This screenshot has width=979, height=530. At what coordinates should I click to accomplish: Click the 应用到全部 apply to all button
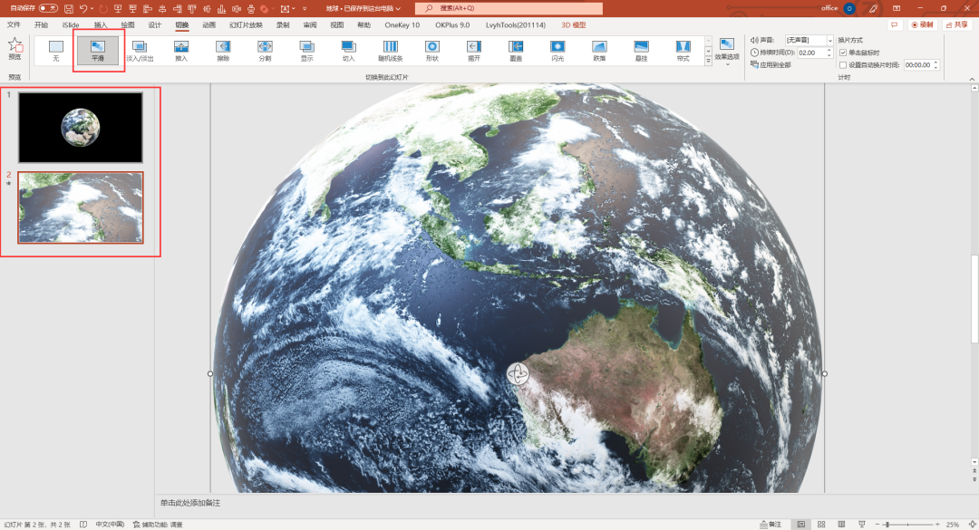tap(771, 65)
